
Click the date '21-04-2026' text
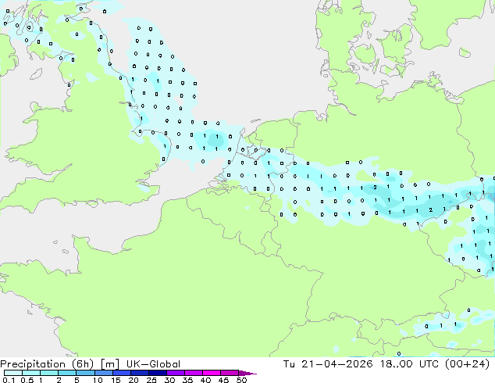(x=337, y=364)
